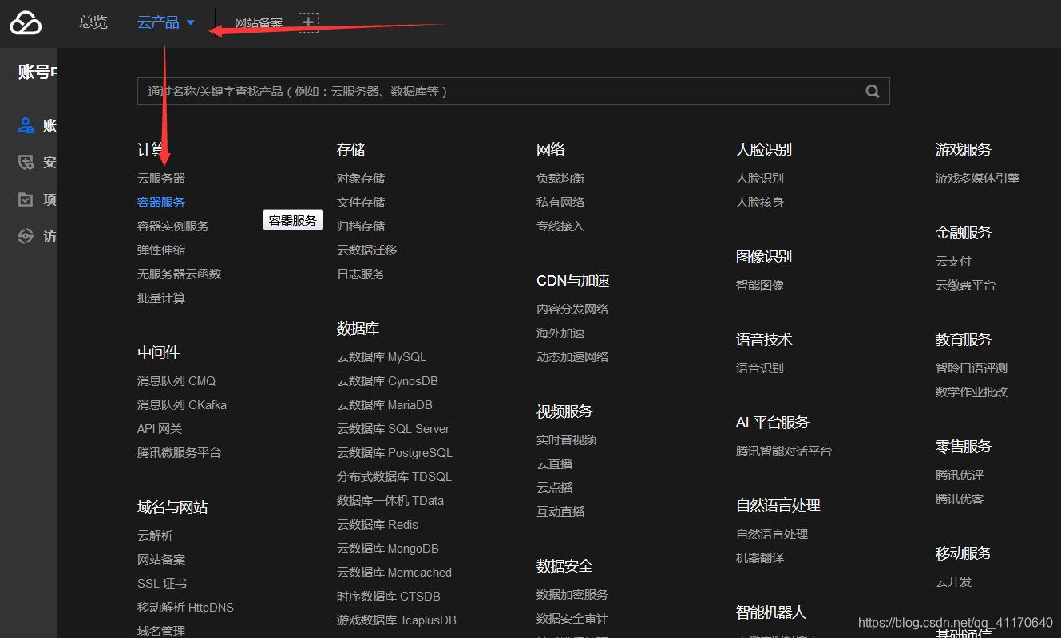
Task: Click the project management sidebar icon
Action: coord(26,199)
